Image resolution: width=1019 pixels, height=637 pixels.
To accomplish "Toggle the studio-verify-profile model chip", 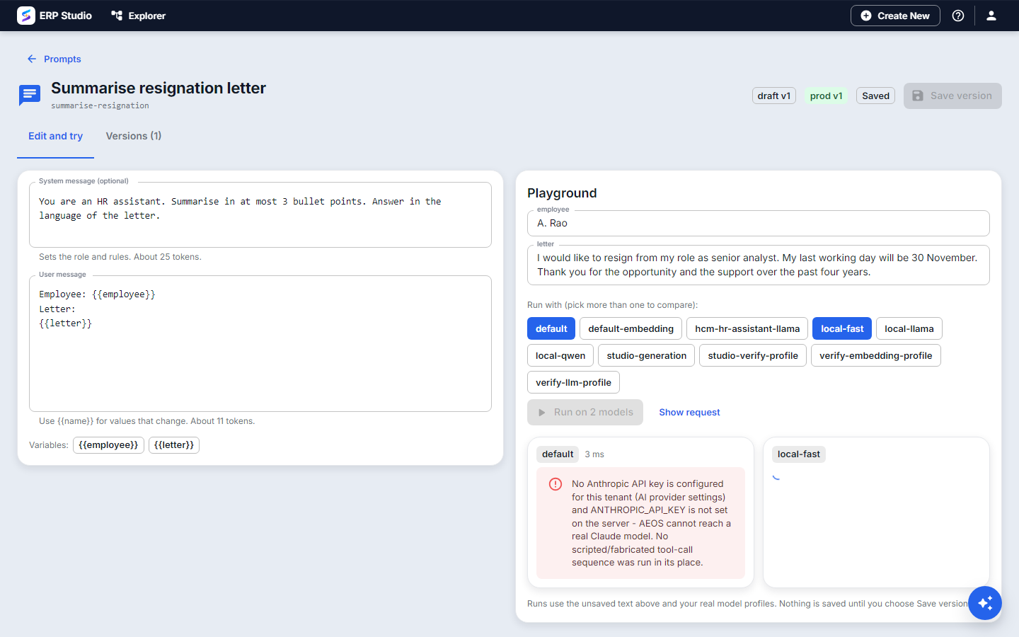I will [x=753, y=355].
